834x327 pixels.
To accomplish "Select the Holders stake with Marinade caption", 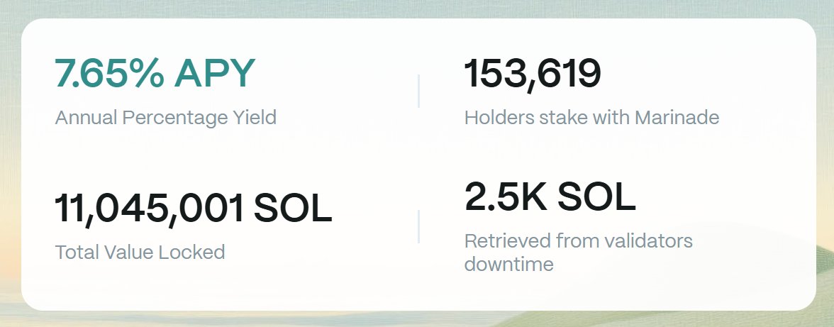I will coord(591,118).
